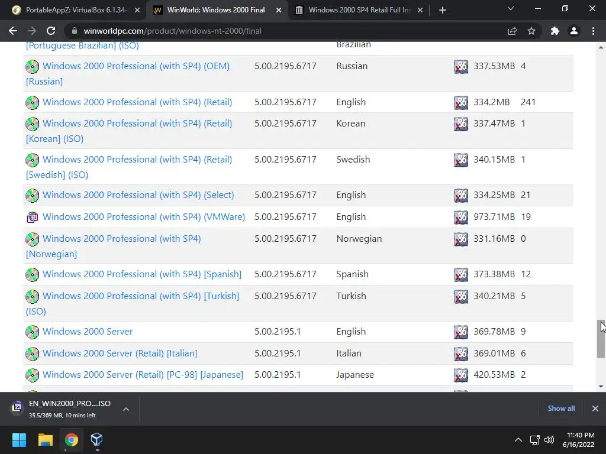Open the Windows 2000 Server link

(x=88, y=331)
